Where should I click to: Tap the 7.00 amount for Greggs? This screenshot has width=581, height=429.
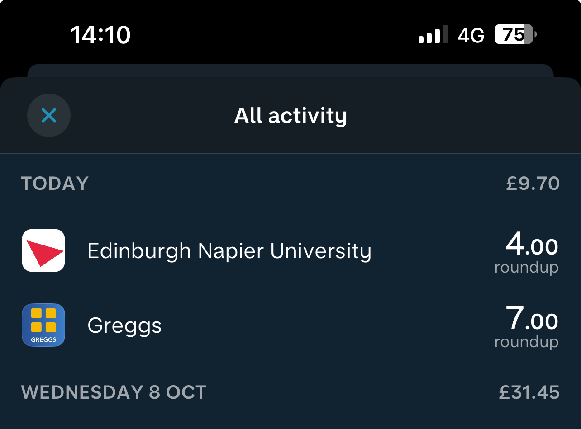(x=532, y=320)
